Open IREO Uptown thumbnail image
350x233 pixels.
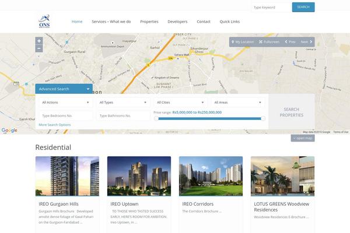(139, 176)
